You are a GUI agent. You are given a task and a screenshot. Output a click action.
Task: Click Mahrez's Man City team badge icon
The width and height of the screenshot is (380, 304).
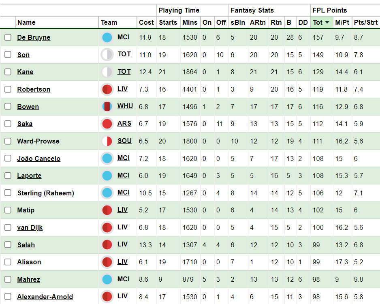click(107, 280)
